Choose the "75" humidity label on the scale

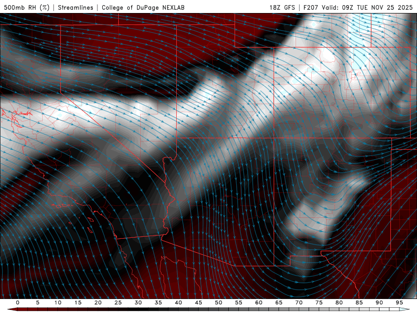319,303
